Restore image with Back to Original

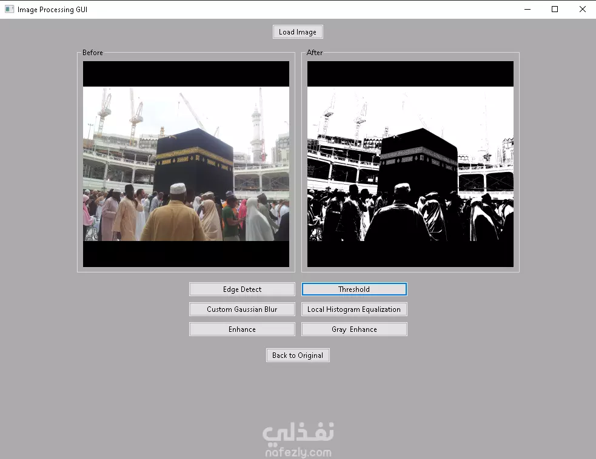(298, 355)
